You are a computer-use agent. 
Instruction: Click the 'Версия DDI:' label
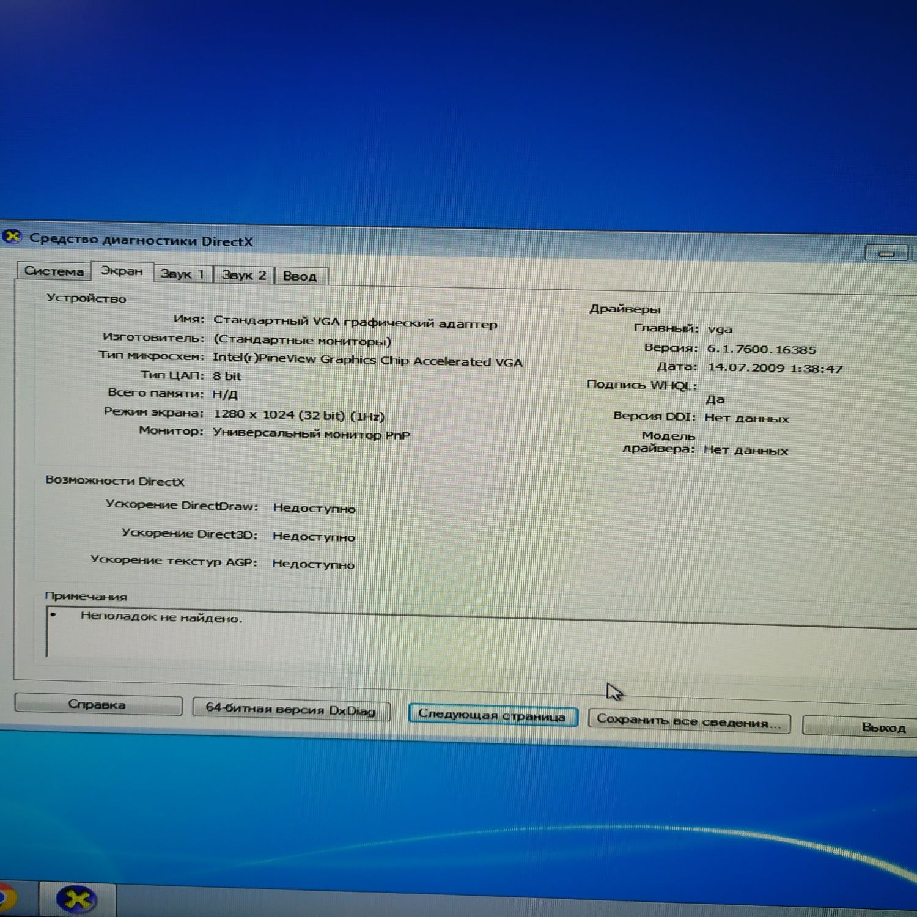coord(654,417)
